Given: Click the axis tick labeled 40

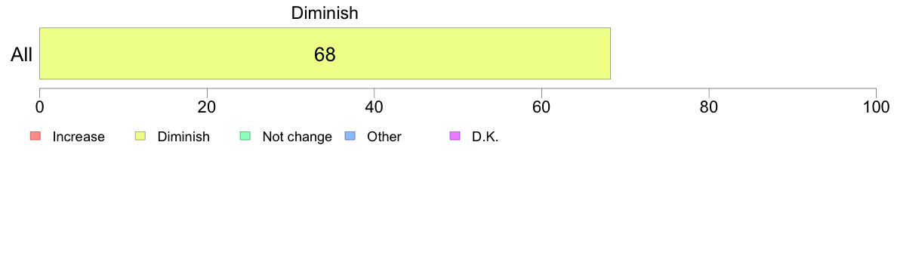Looking at the screenshot, I should pos(375,107).
